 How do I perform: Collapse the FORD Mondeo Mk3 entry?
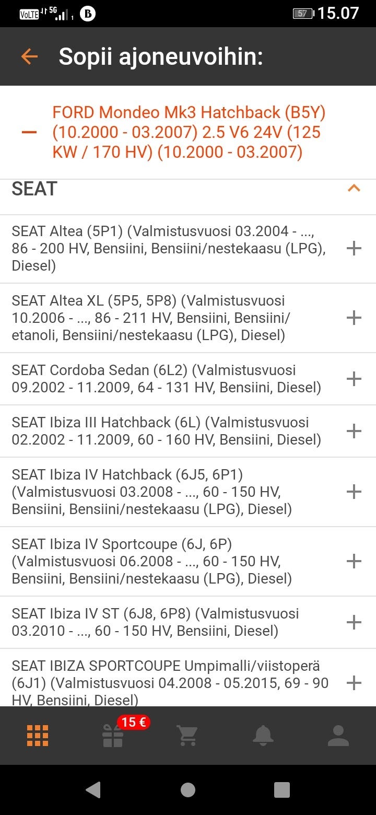pos(29,132)
